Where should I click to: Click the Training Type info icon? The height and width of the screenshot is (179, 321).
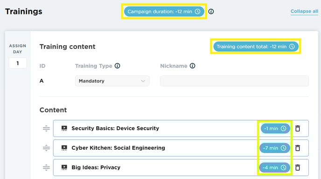pos(117,66)
